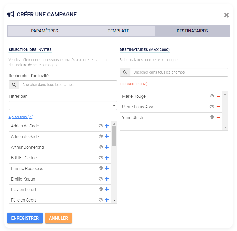Click the guest search magnifier icon

click(x=14, y=85)
